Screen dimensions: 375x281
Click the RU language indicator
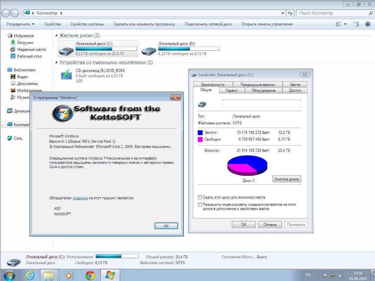point(308,275)
